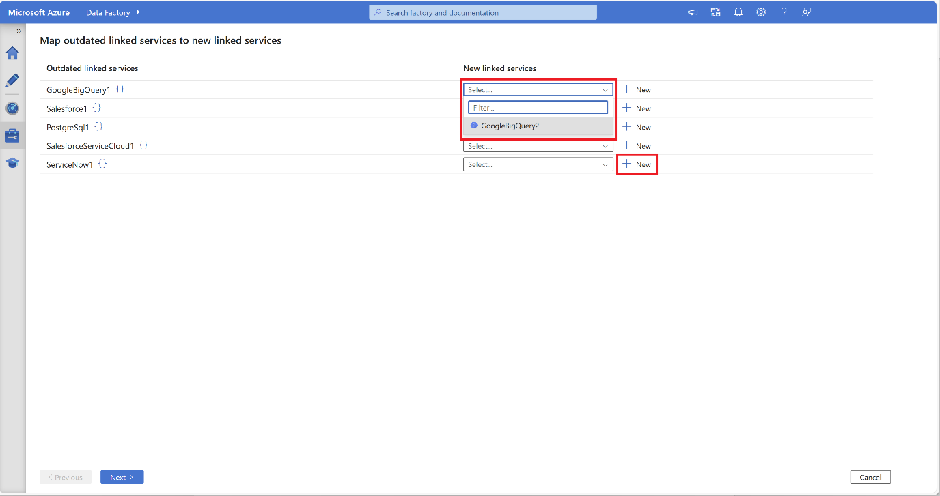Select the PostgreSql1 service name
The image size is (940, 496).
click(68, 127)
